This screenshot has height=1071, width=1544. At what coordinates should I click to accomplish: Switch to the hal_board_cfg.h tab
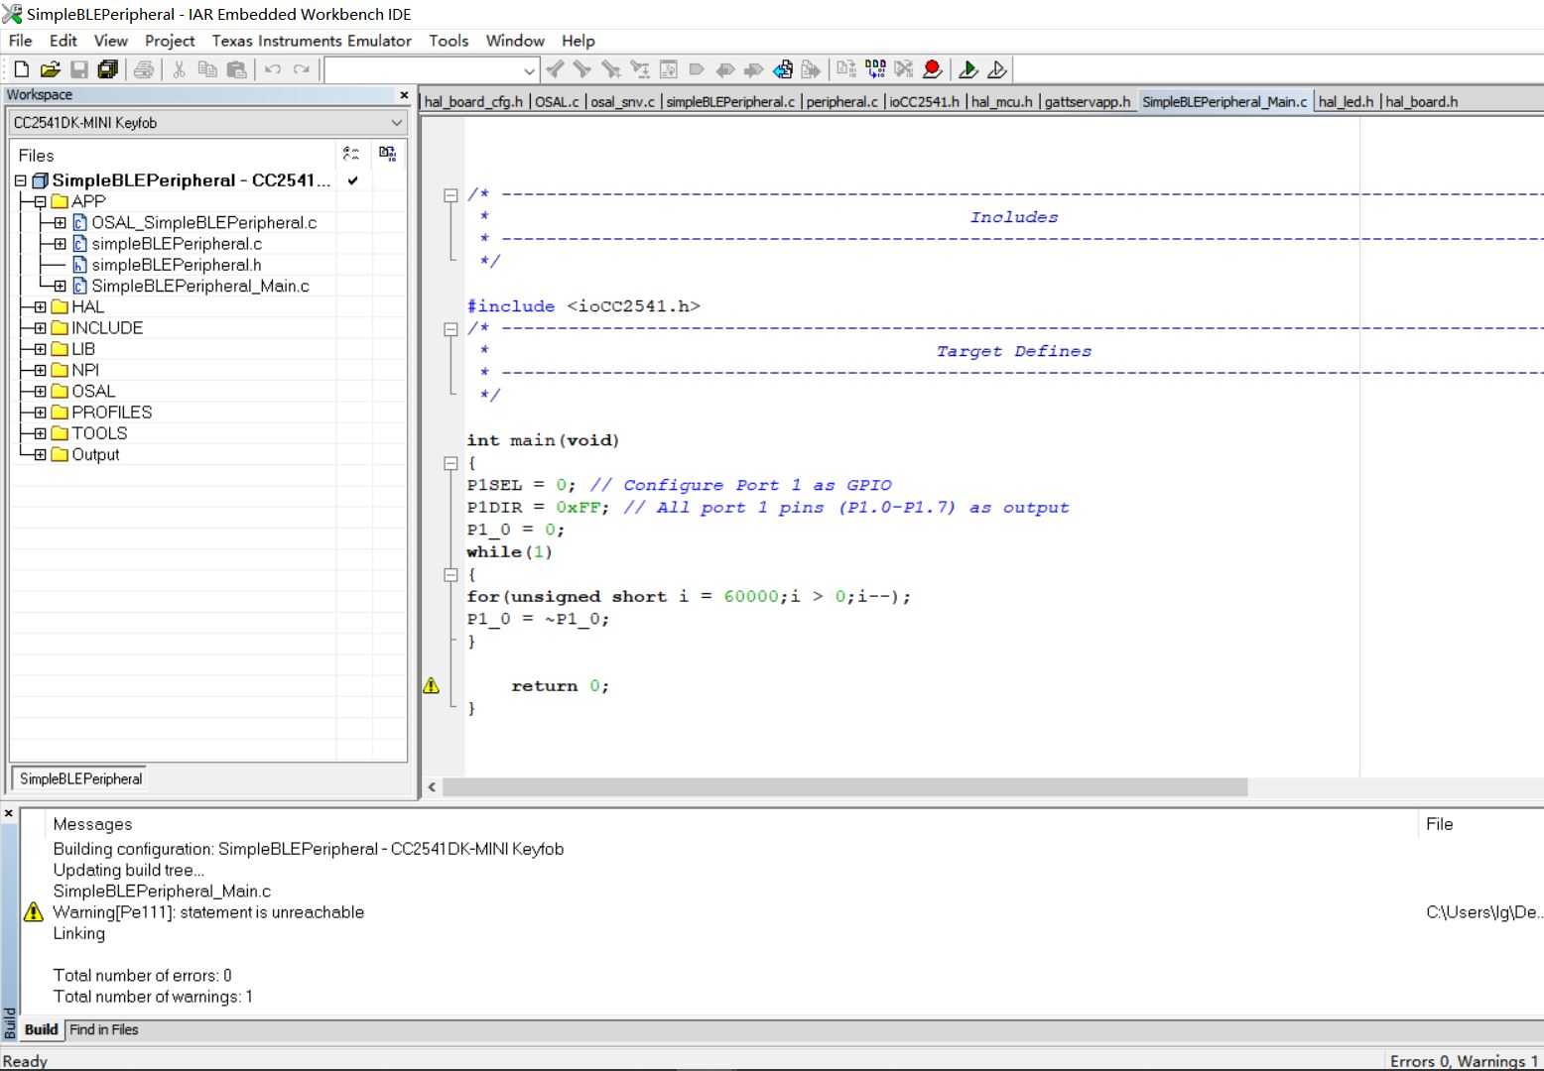coord(473,101)
